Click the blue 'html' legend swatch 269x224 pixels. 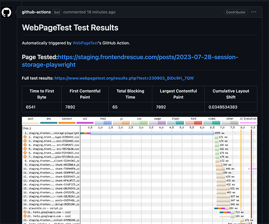pos(103,123)
